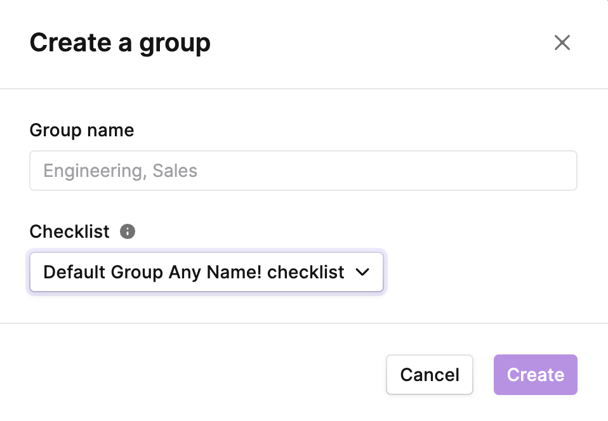Click the 'Engineering, Sales' placeholder field

click(x=303, y=171)
